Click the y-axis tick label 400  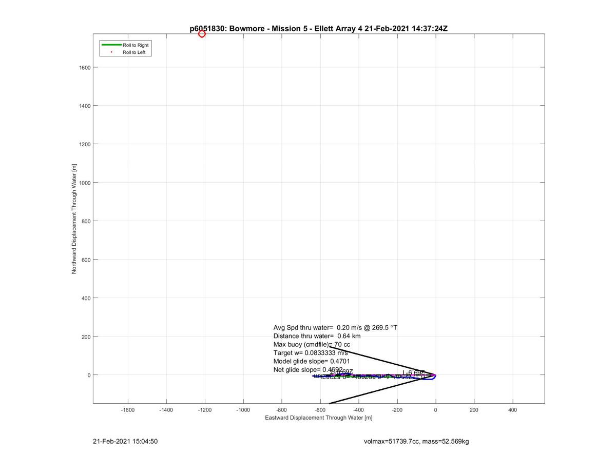point(86,298)
